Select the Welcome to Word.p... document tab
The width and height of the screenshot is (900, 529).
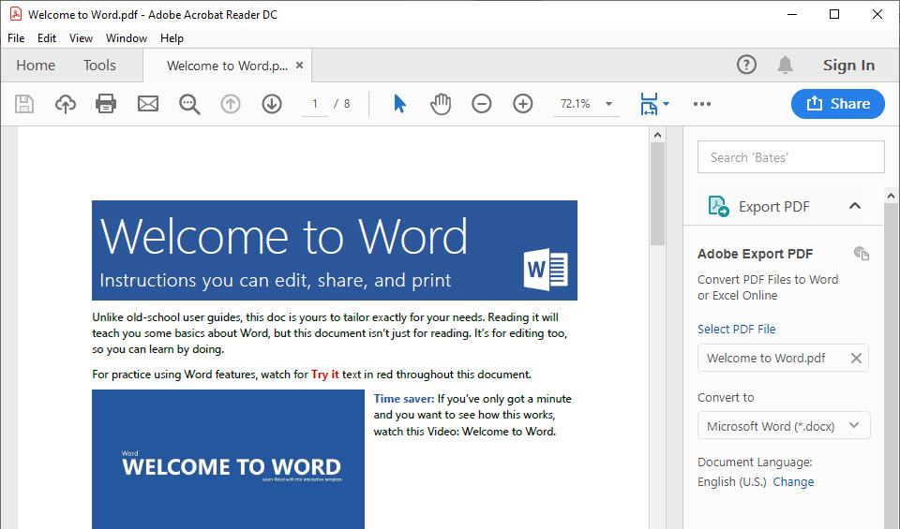click(x=227, y=66)
